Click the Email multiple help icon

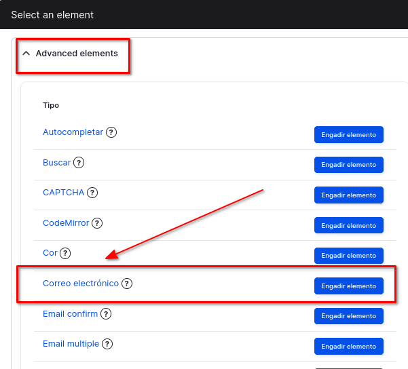click(107, 344)
